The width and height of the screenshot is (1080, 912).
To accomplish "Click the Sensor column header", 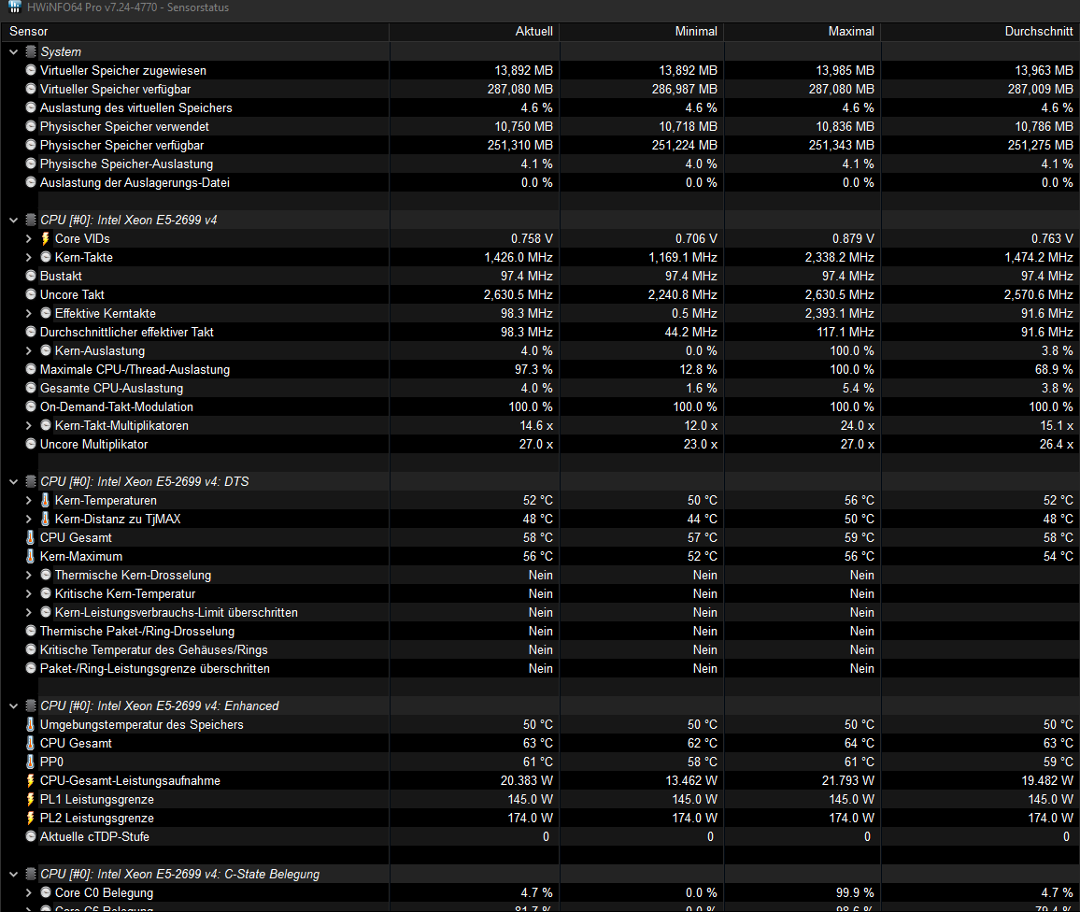I will pyautogui.click(x=195, y=32).
